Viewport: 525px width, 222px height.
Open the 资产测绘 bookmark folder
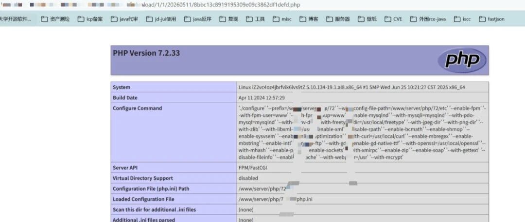point(55,19)
